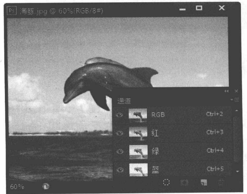Click the document title 海豚.jpg @ 60%

point(62,11)
